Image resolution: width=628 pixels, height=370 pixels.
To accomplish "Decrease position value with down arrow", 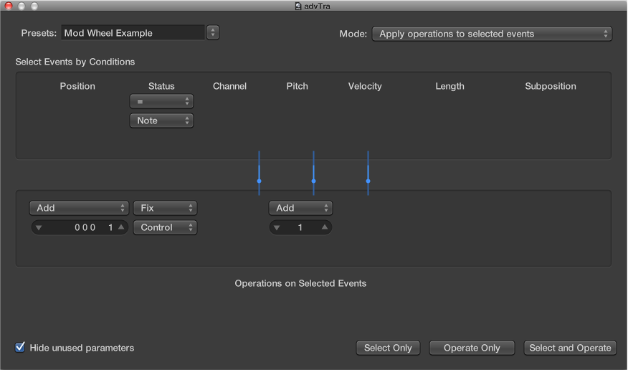I will (39, 228).
